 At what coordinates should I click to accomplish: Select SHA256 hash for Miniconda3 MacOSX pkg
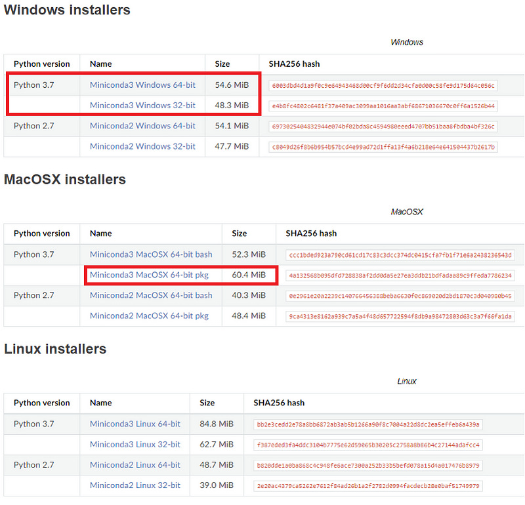pos(400,275)
